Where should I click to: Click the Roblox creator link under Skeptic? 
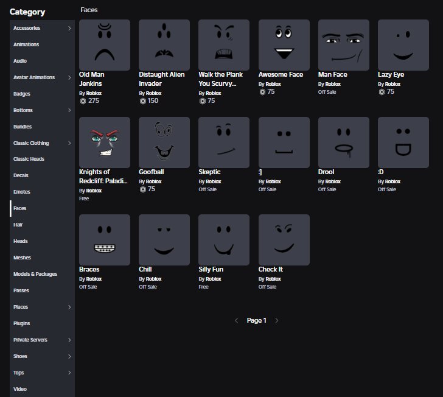coord(214,181)
